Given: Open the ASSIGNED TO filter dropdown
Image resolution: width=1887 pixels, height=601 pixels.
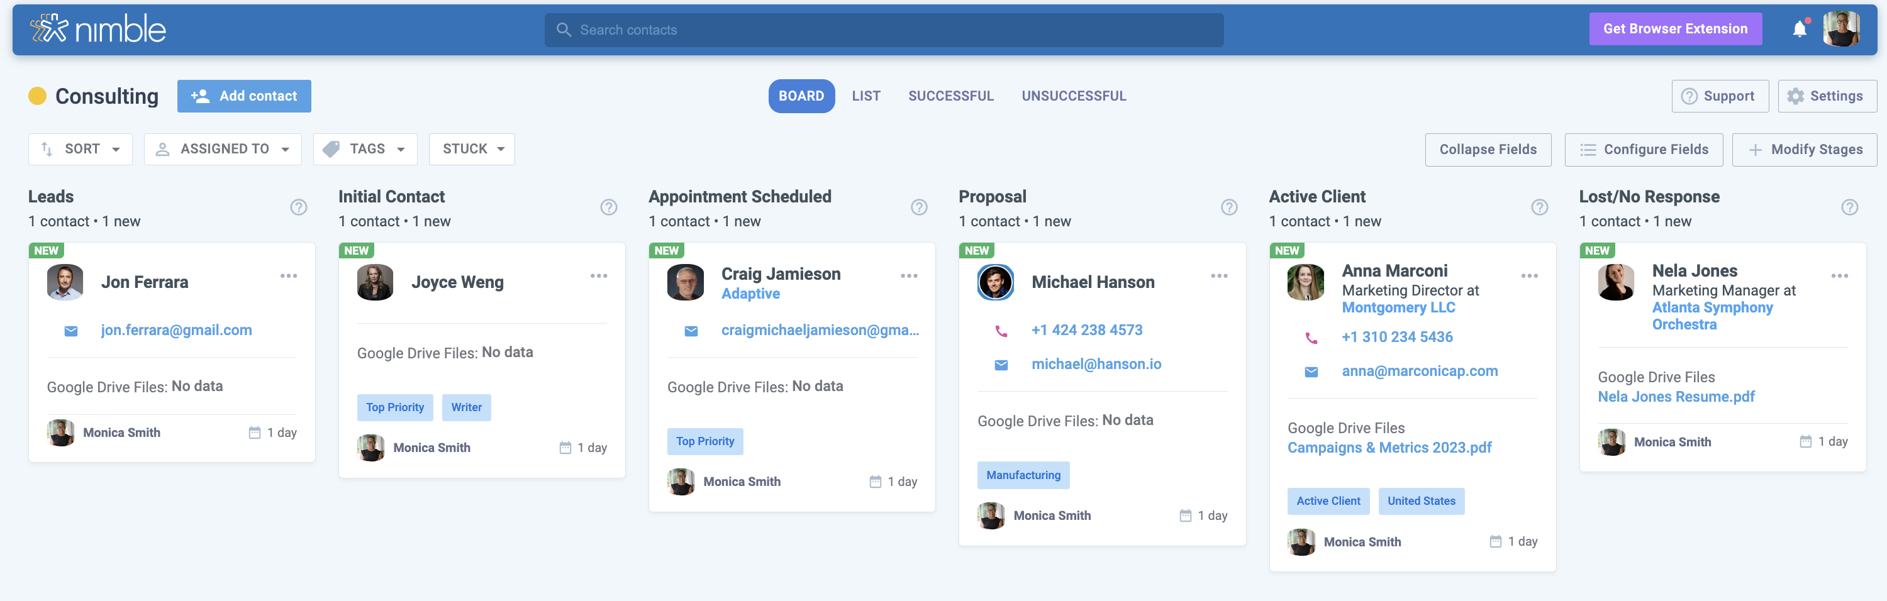Looking at the screenshot, I should pyautogui.click(x=223, y=150).
